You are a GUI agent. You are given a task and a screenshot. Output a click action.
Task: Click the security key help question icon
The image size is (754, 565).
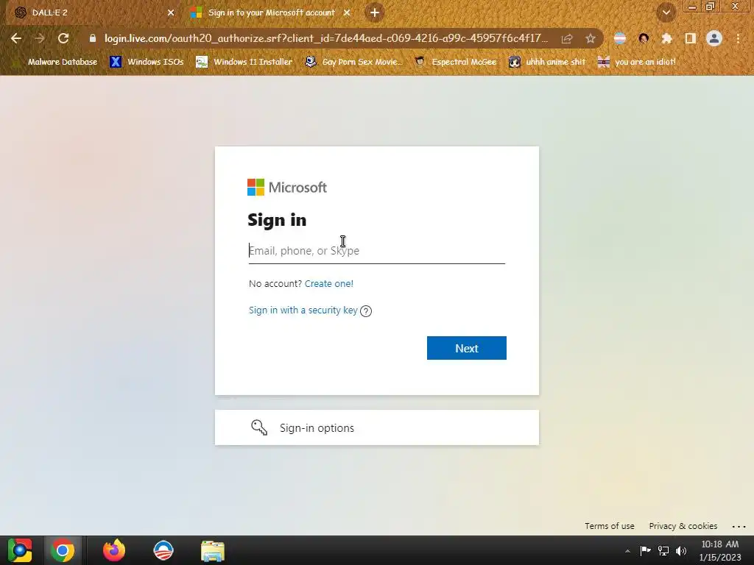coord(366,311)
